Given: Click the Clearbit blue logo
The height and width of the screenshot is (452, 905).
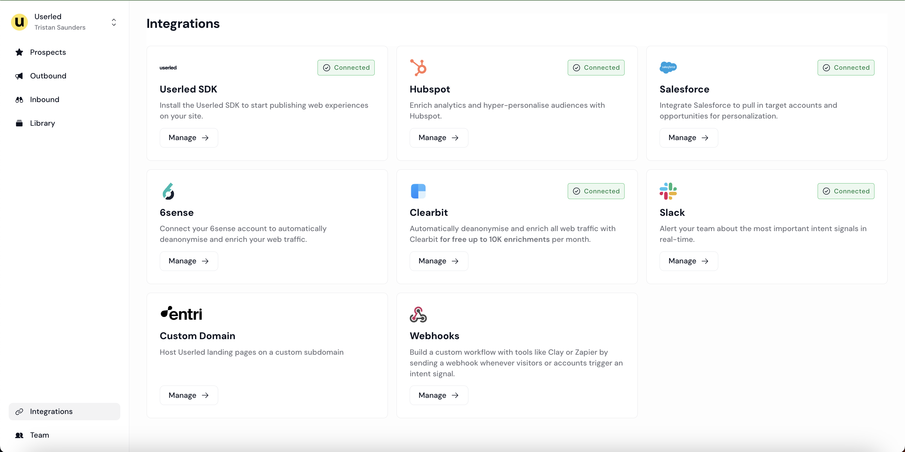Looking at the screenshot, I should (418, 191).
